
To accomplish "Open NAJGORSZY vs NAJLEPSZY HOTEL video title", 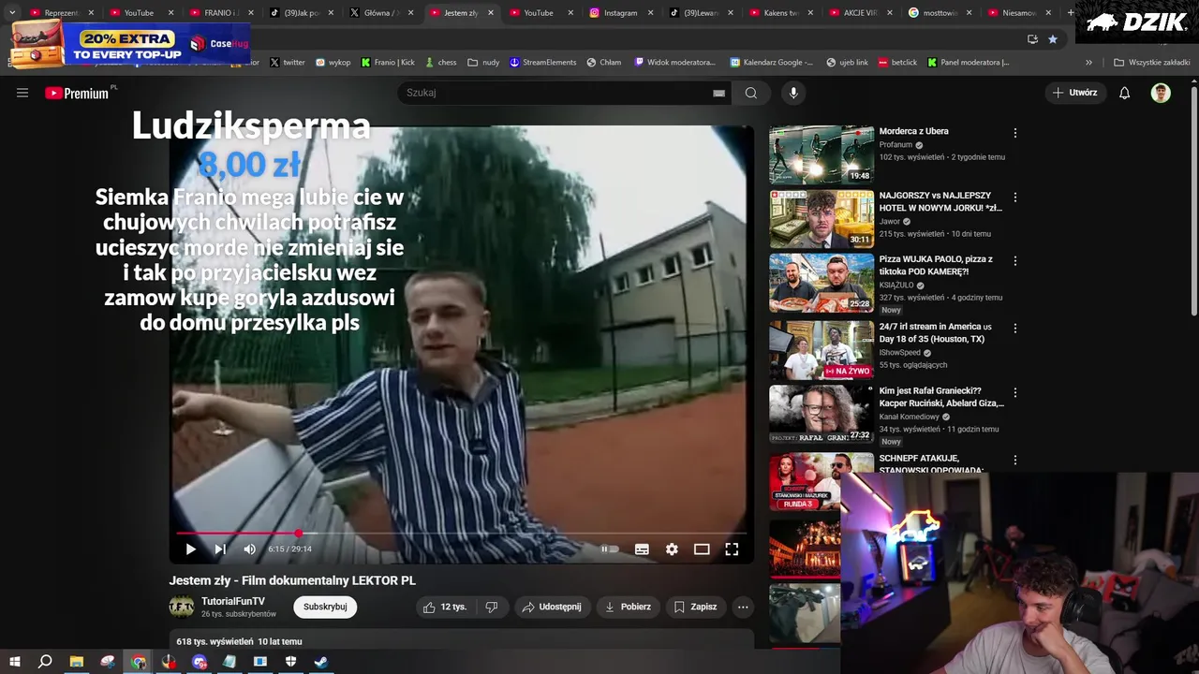I will tap(940, 201).
